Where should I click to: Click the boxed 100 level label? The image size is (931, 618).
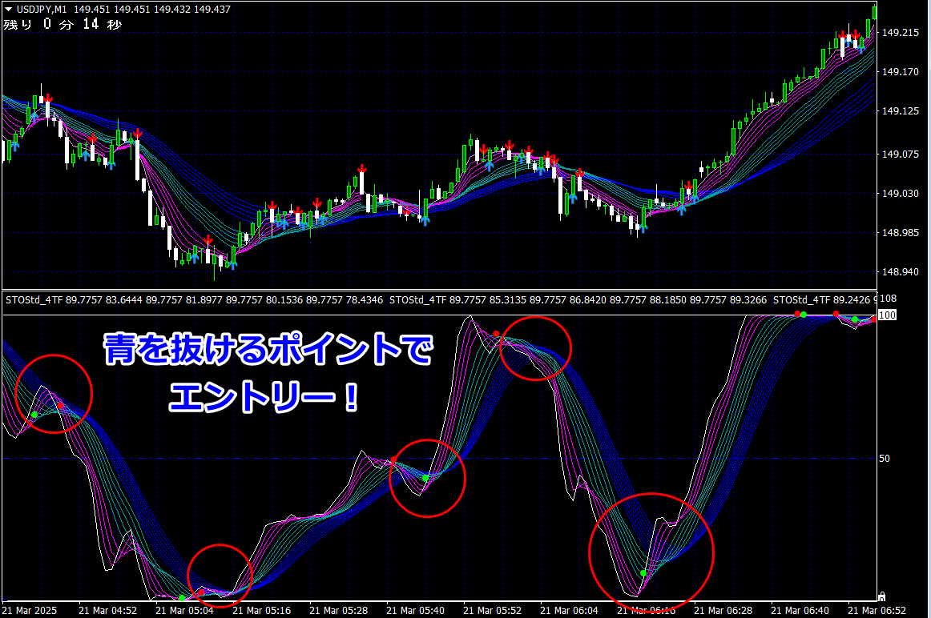pos(887,315)
